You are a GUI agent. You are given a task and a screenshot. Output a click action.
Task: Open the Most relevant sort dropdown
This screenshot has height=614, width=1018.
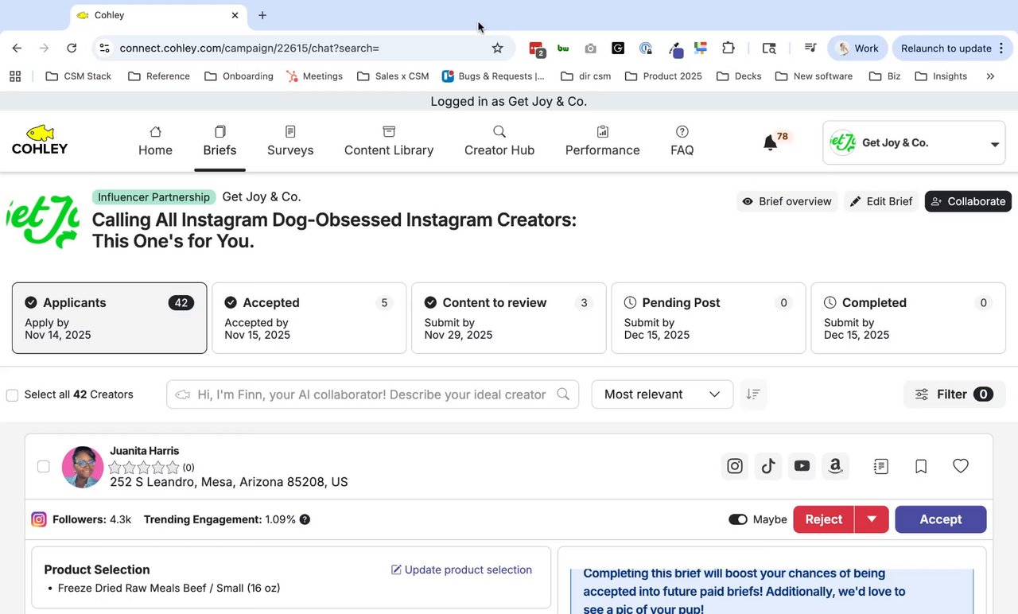[x=662, y=394]
